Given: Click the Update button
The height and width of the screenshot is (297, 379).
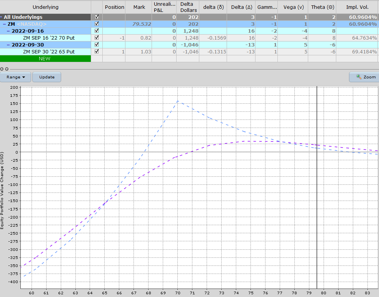Looking at the screenshot, I should [x=46, y=77].
